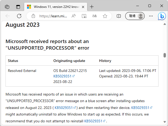Open the Workspaces icon in the tab bar
Viewport: 168px width, 126px height.
(x=7, y=7)
